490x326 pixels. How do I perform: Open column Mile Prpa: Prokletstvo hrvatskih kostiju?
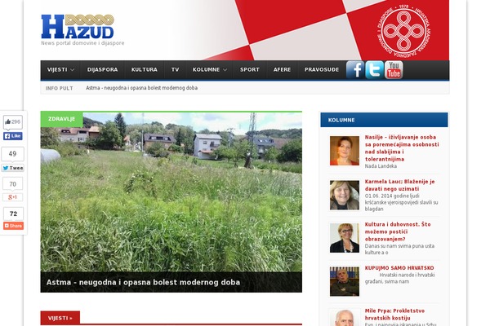point(394,315)
